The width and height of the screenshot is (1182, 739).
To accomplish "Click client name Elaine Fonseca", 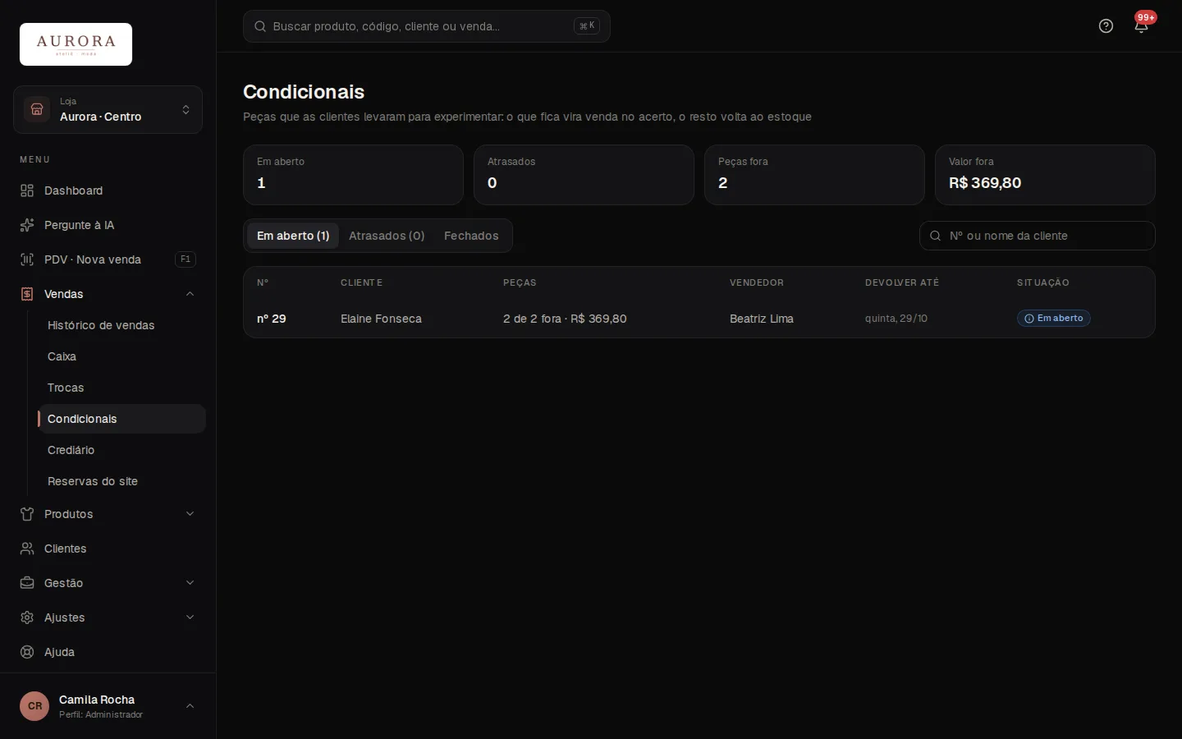I will [381, 319].
